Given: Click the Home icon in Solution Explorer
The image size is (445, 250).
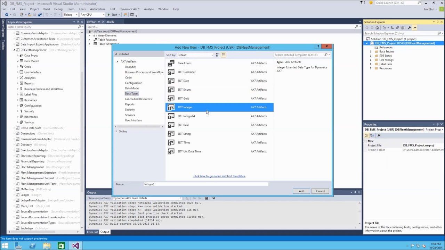Looking at the screenshot, I should 377,28.
